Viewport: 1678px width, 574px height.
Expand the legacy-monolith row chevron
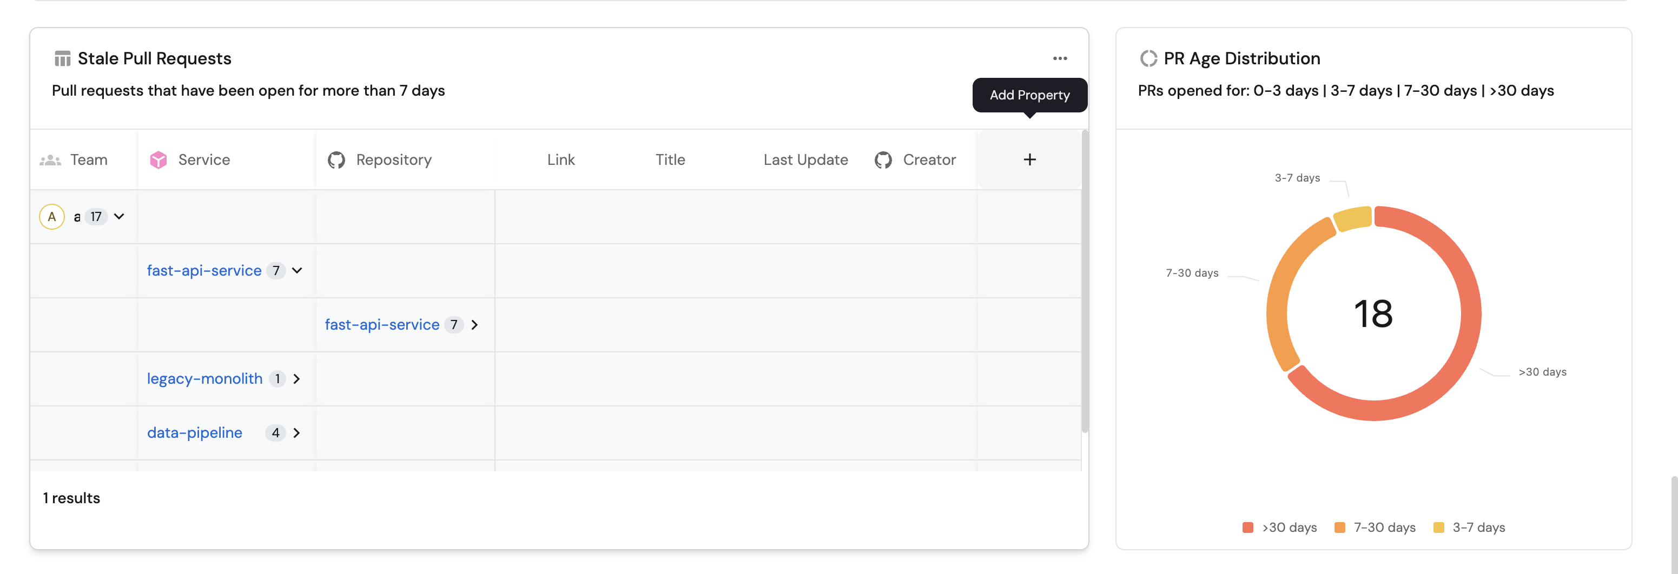(x=296, y=379)
